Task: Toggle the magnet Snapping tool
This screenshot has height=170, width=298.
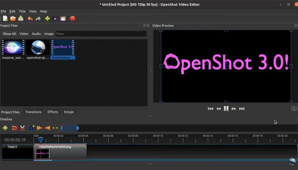Action: tap(14, 128)
